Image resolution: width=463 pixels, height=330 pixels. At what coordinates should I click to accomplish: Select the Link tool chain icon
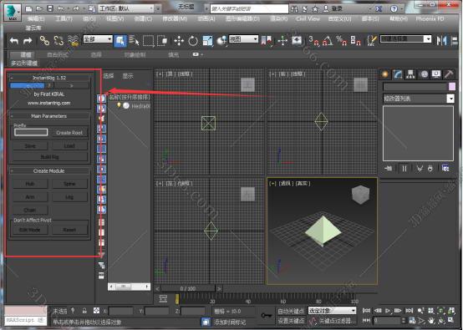(x=44, y=40)
